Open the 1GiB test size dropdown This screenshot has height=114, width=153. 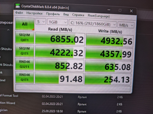pyautogui.click(x=57, y=22)
